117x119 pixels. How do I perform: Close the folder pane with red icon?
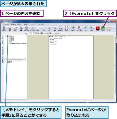pyautogui.click(x=26, y=34)
